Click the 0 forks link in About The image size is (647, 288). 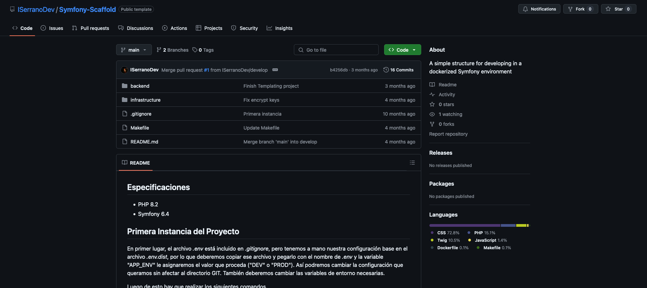(442, 124)
